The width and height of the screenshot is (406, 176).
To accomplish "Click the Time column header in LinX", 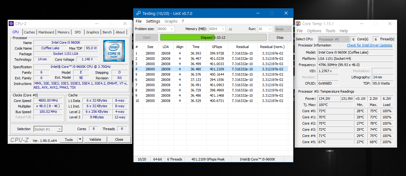I will tap(196, 47).
